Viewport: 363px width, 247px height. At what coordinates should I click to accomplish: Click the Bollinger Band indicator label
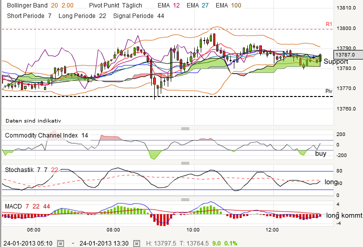27,5
